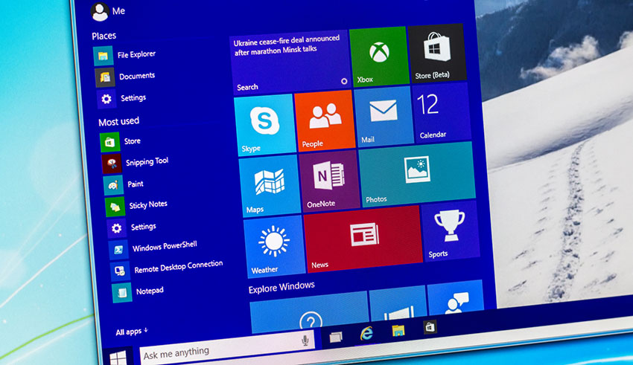633x365 pixels.
Task: Open the Store from the taskbar
Action: pos(430,327)
